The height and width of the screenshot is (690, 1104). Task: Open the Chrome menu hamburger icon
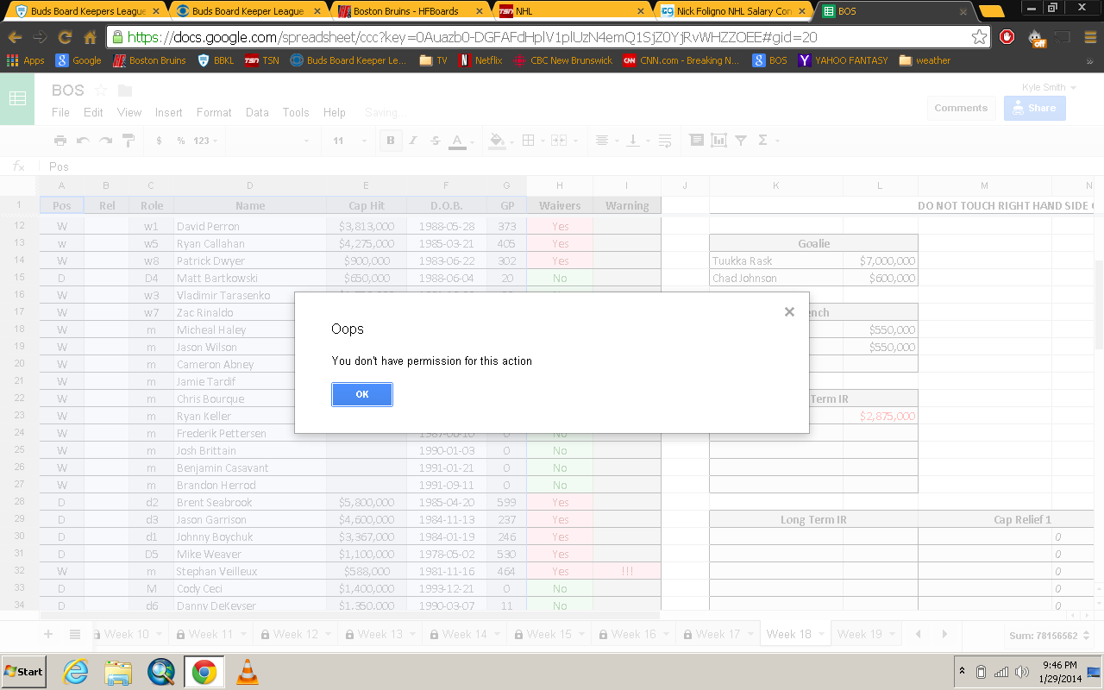(1089, 37)
